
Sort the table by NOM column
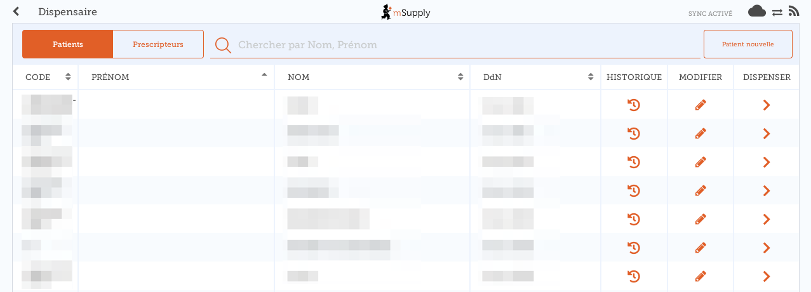372,77
